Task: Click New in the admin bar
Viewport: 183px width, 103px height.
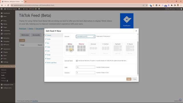Action: 25,9
